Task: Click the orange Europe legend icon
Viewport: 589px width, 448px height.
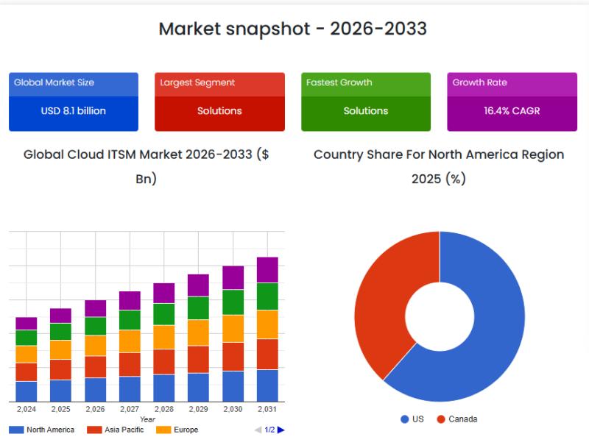Action: pos(163,430)
